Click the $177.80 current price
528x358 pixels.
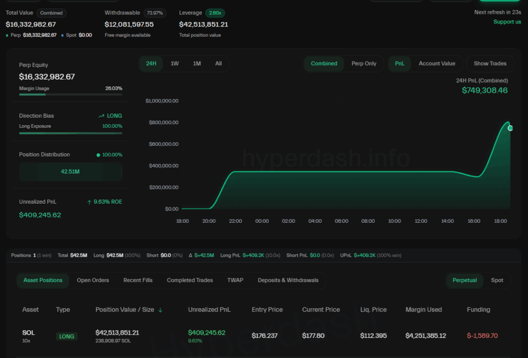pos(313,336)
